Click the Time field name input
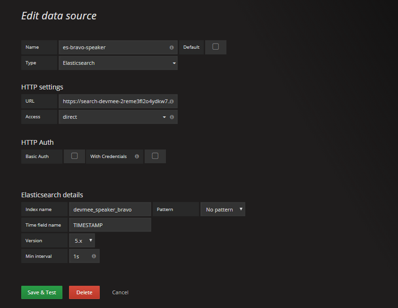Image resolution: width=398 pixels, height=308 pixels. (x=110, y=225)
